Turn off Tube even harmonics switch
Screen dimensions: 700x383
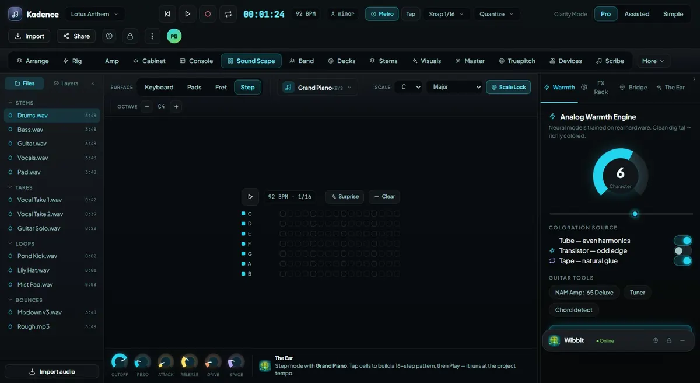click(x=682, y=241)
